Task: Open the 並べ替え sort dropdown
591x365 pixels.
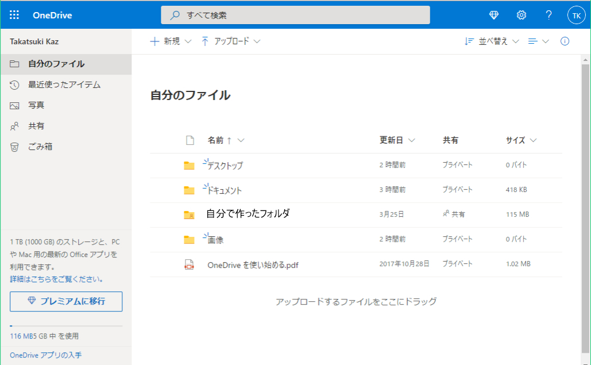Action: point(492,41)
